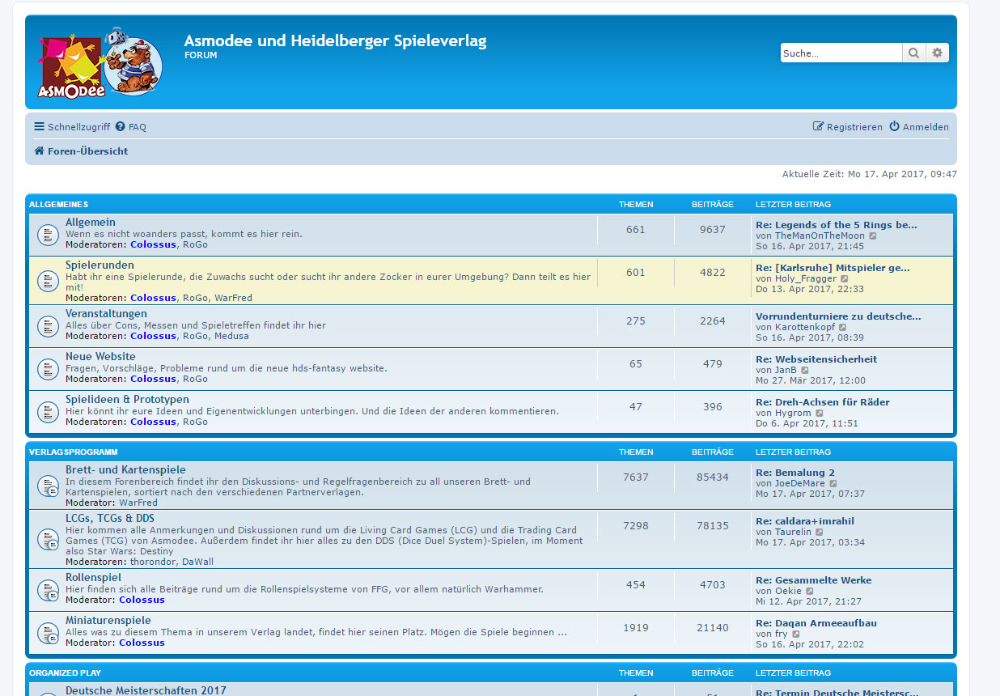
Task: View latest post icon after Taurelin
Action: [820, 533]
